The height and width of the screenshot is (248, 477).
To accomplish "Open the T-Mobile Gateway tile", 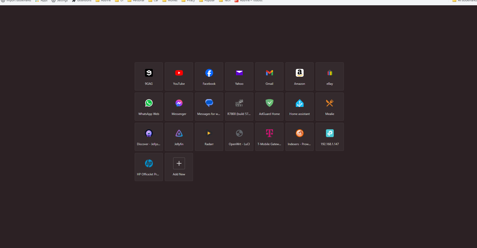I will point(269,137).
